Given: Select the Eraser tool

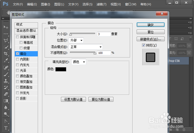Looking at the screenshot, I should (6, 94).
